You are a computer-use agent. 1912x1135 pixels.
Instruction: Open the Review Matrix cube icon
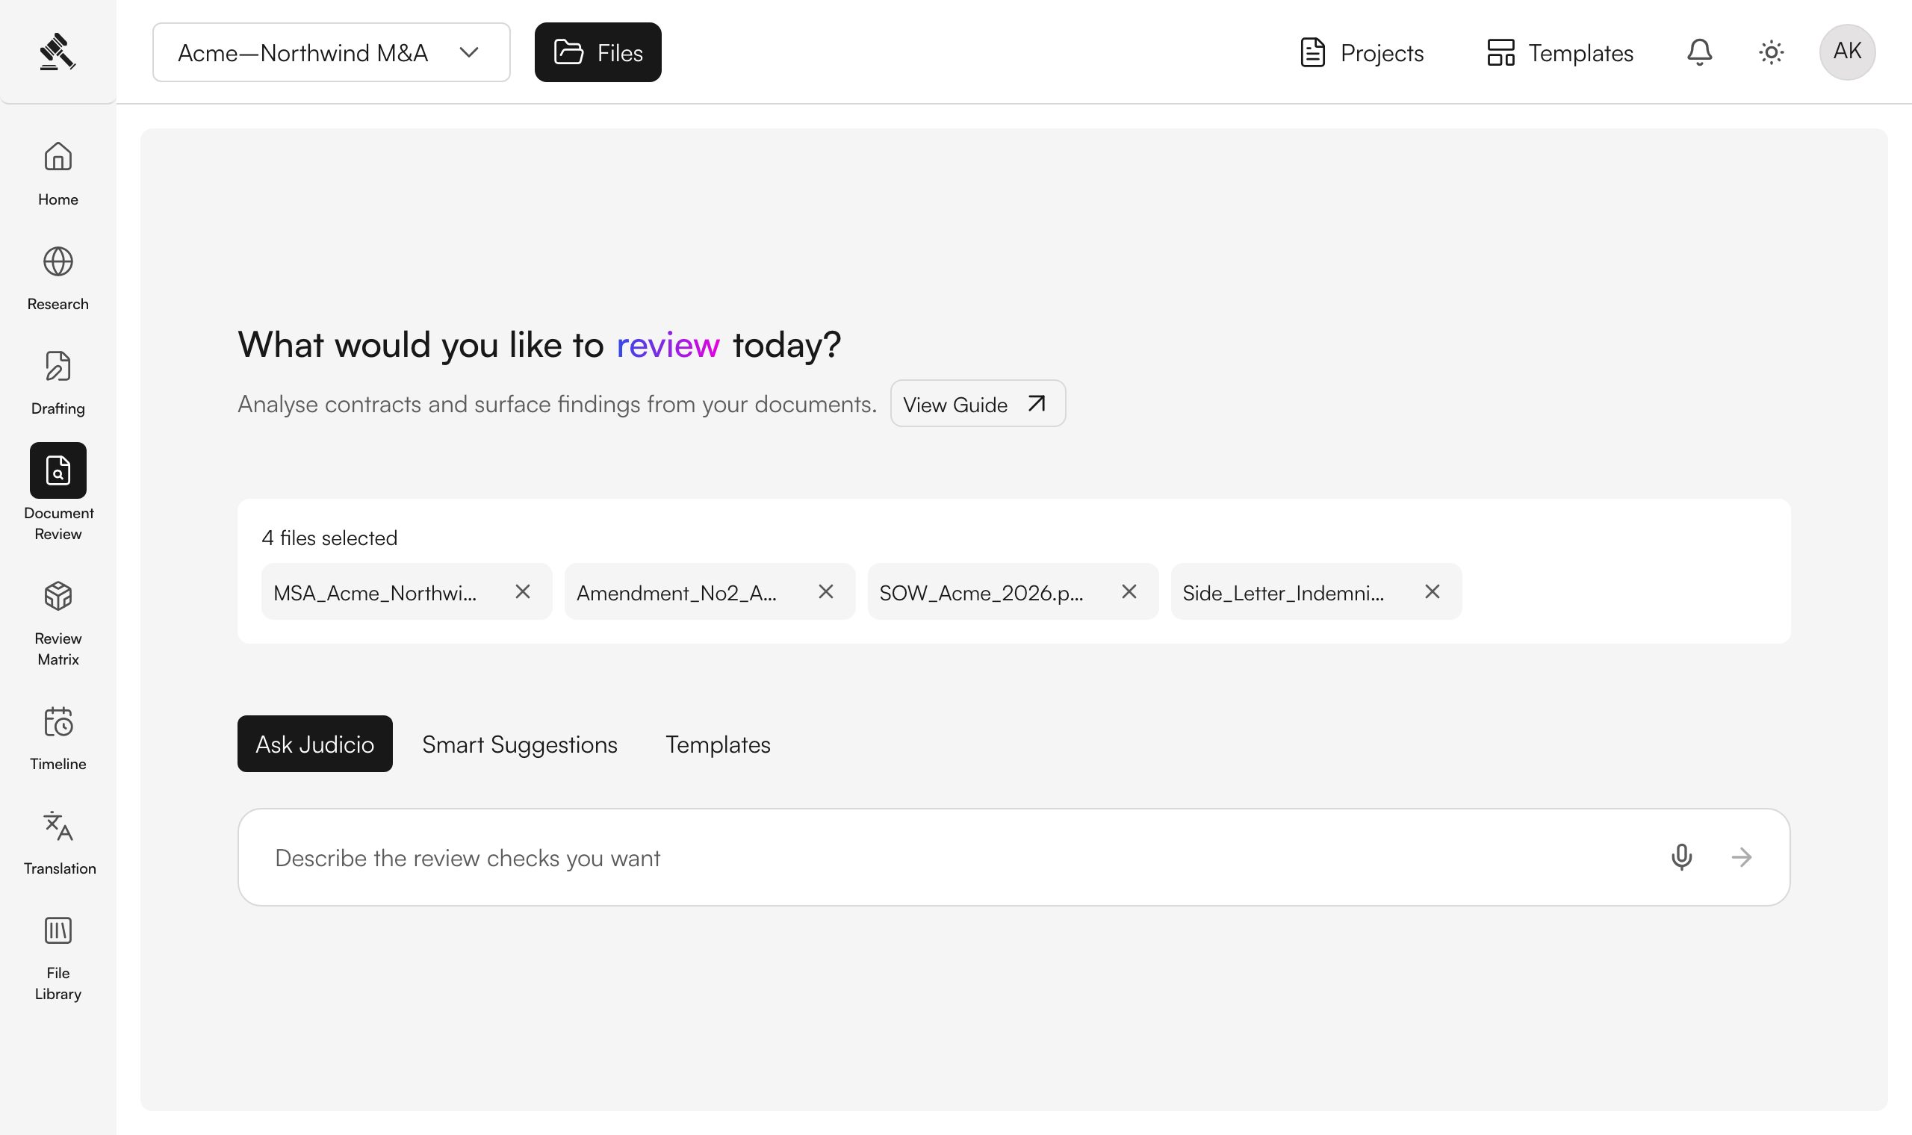(58, 596)
